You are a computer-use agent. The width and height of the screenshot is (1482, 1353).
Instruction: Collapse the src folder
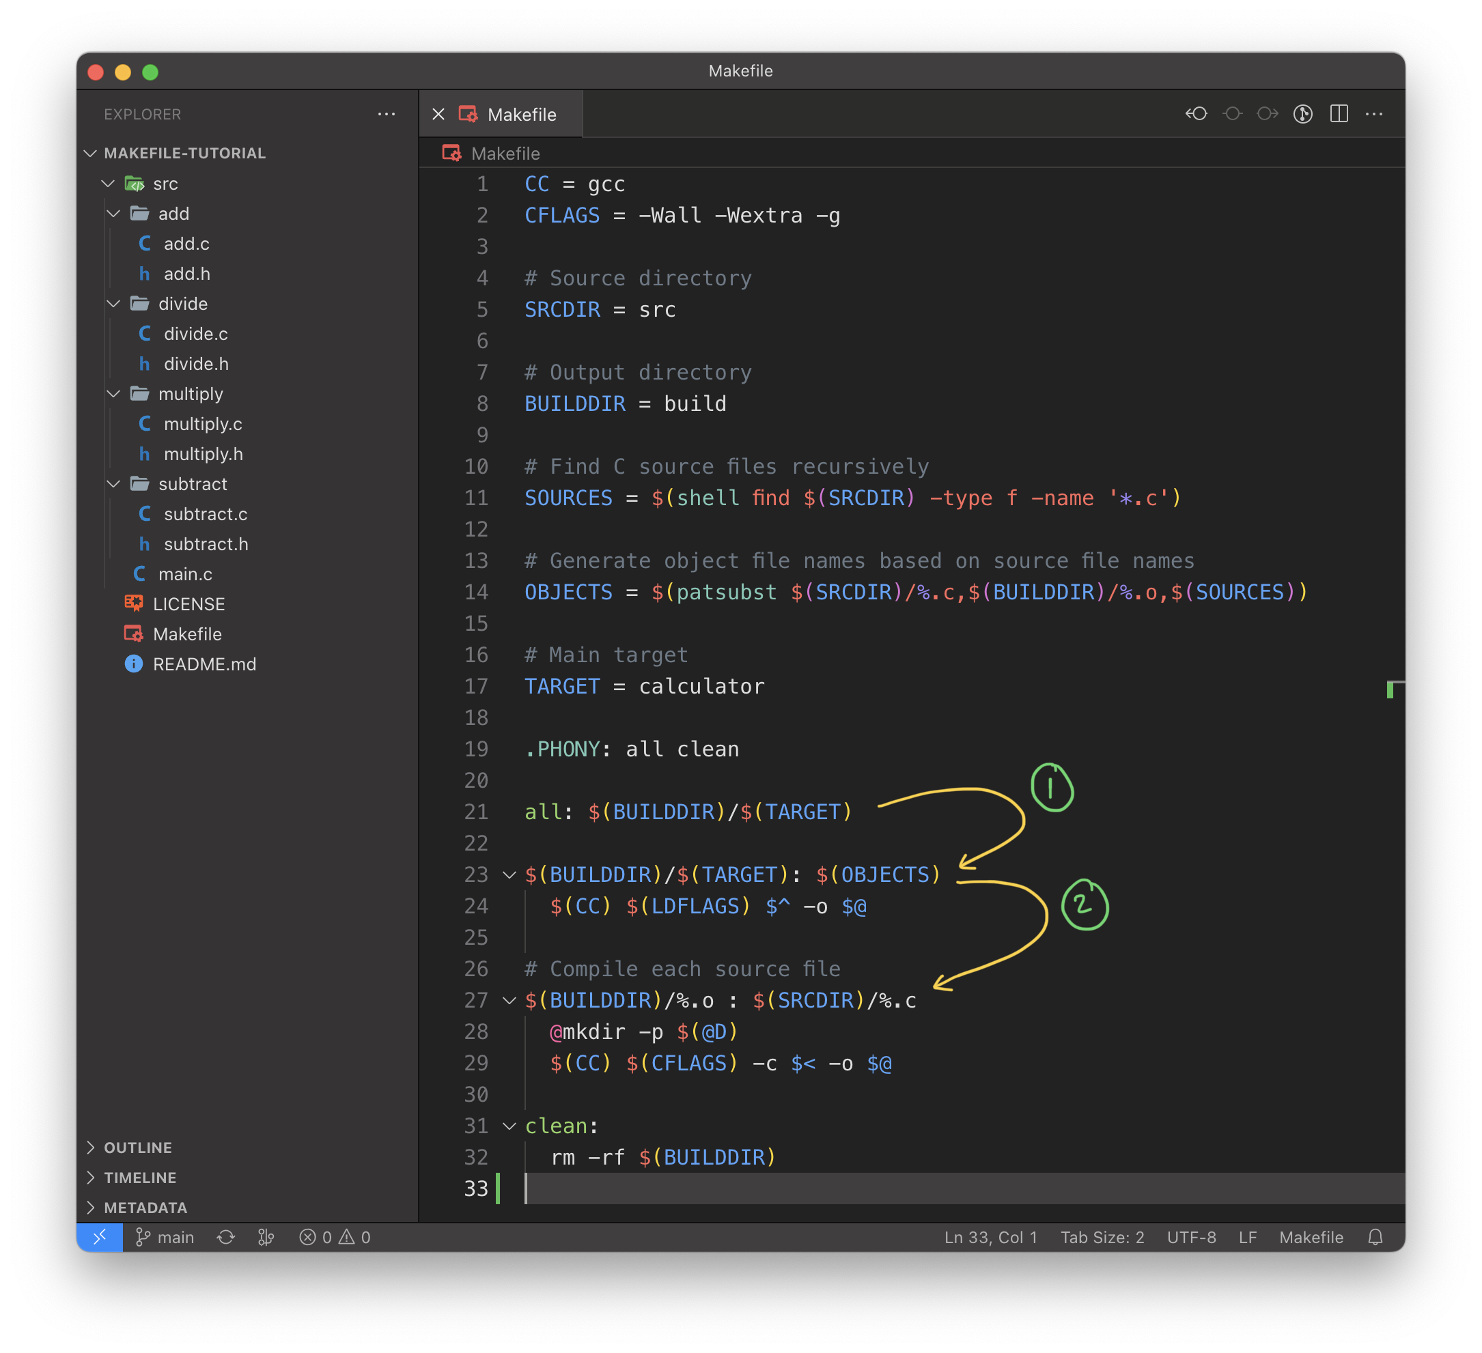108,183
